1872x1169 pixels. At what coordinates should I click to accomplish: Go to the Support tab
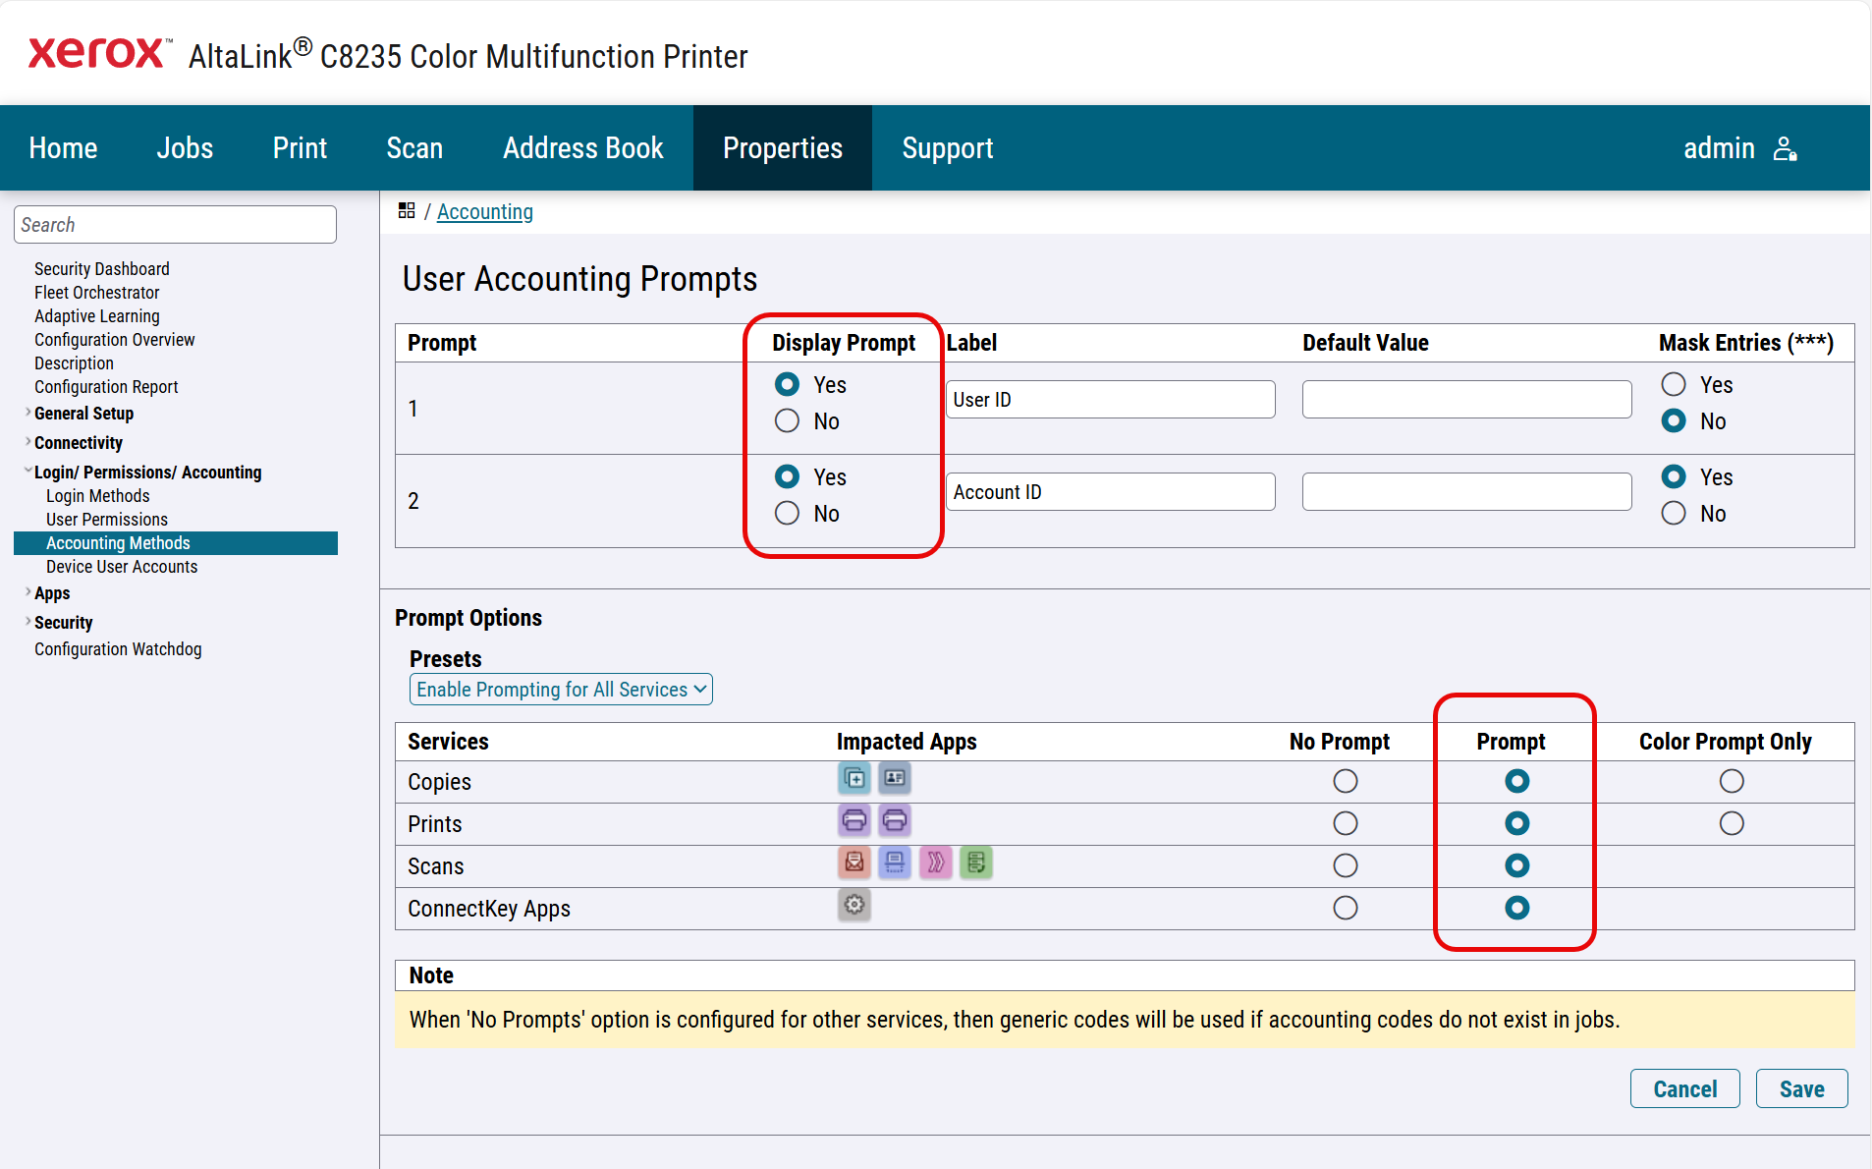(947, 148)
